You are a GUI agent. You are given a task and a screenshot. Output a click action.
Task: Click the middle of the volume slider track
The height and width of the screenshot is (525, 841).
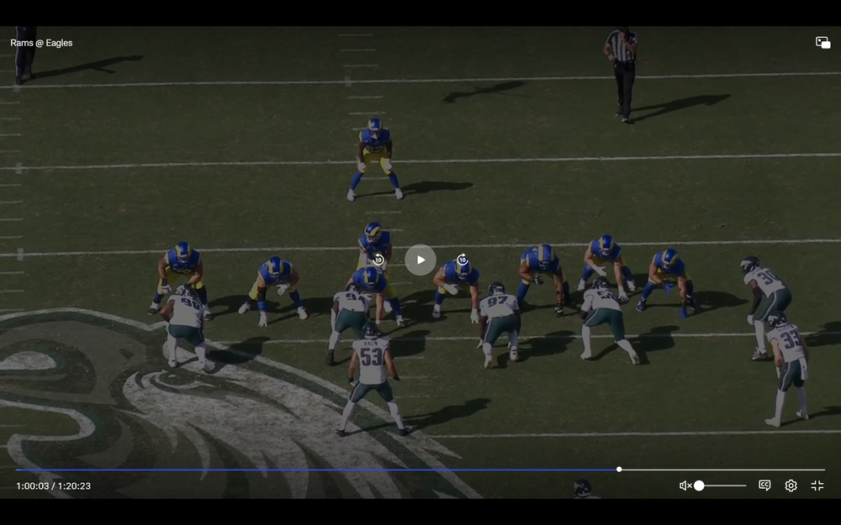click(x=722, y=486)
